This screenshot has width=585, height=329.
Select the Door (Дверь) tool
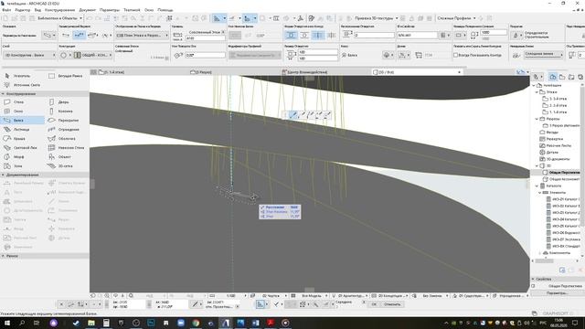coord(59,101)
